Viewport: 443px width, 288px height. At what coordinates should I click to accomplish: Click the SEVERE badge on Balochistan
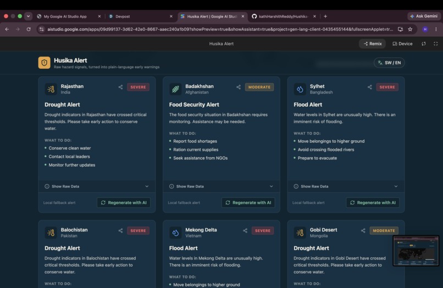pos(138,231)
